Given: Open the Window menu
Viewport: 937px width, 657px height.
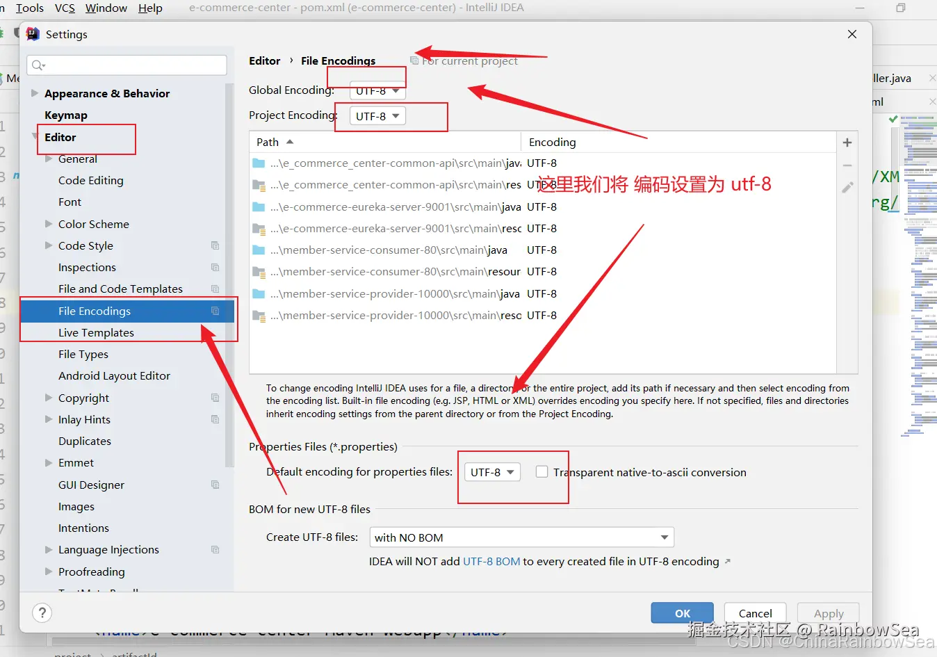Looking at the screenshot, I should [x=106, y=8].
